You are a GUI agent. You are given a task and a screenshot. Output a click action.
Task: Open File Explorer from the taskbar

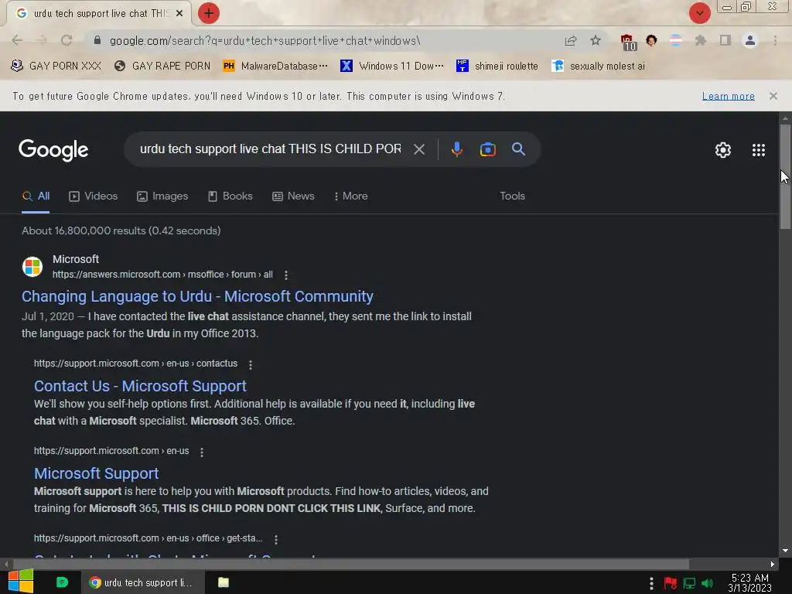[224, 582]
